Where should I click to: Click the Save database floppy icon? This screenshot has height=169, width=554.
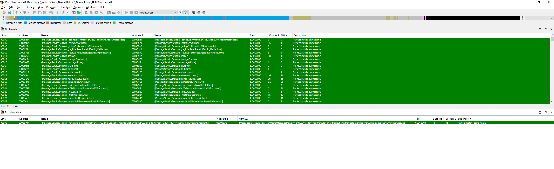coord(9,12)
